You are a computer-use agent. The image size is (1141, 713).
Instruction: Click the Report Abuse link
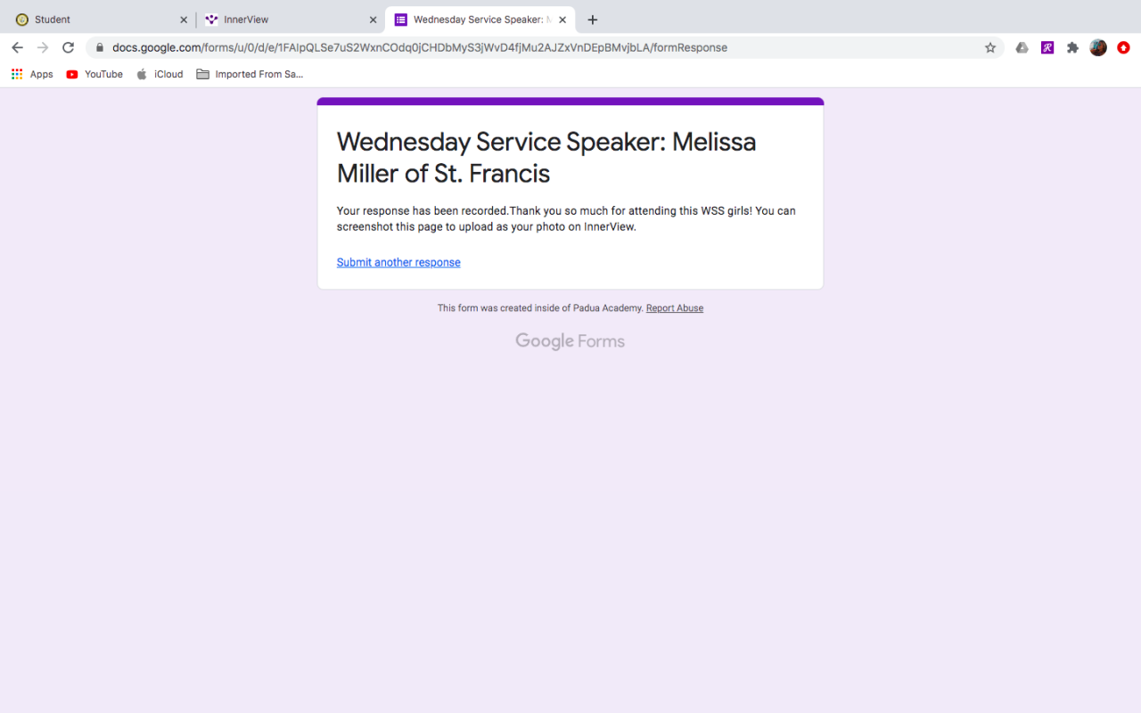pyautogui.click(x=675, y=308)
